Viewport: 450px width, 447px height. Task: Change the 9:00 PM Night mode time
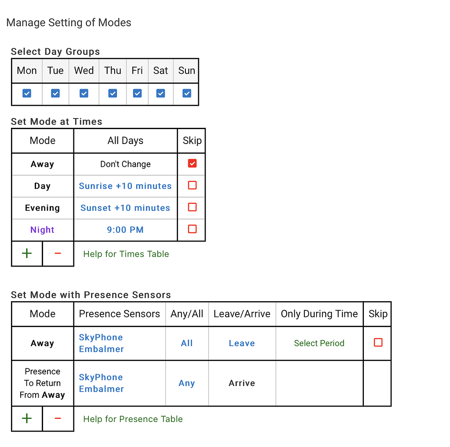coord(125,230)
